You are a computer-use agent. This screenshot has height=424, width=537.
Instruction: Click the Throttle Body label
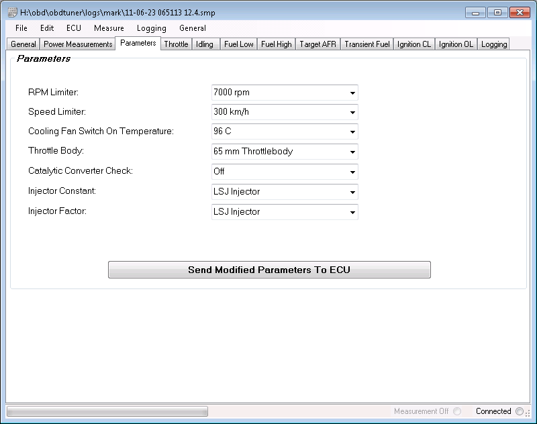[56, 150]
